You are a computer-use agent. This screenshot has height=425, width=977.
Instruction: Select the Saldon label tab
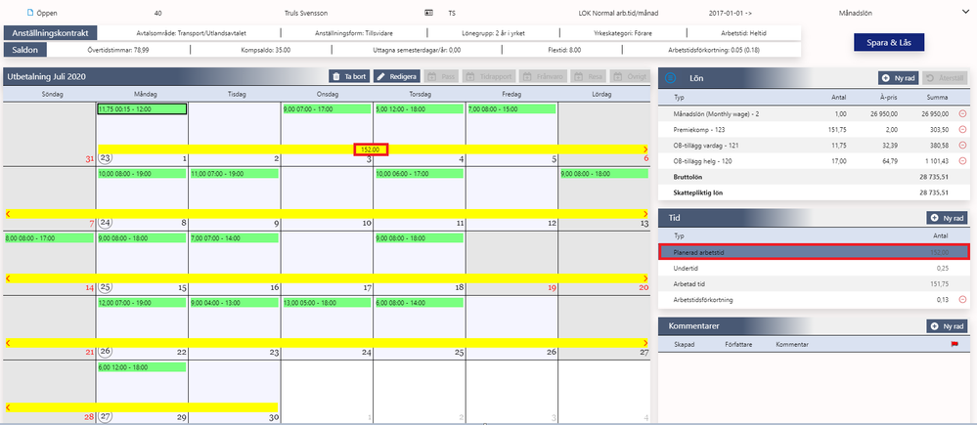click(24, 50)
